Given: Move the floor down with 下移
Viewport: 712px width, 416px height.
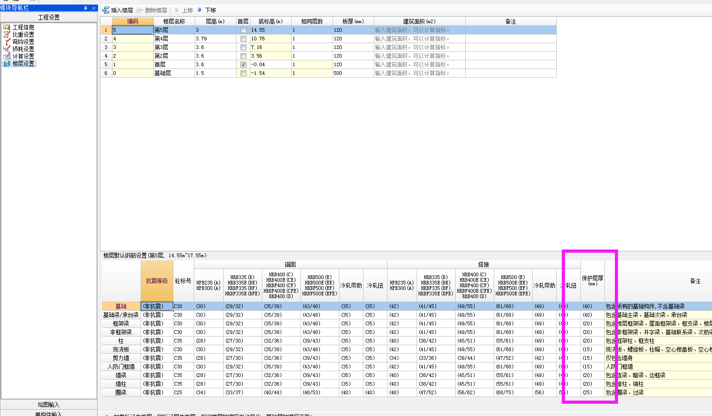Looking at the screenshot, I should point(206,10).
